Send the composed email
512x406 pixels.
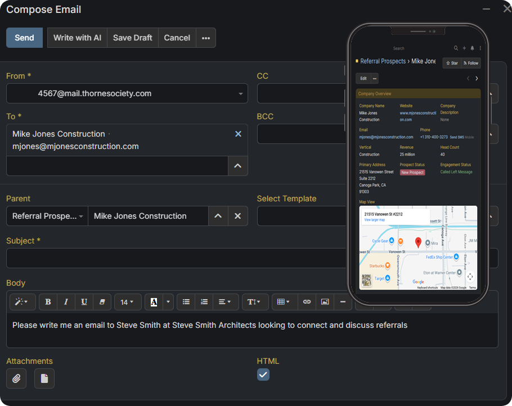pyautogui.click(x=24, y=38)
